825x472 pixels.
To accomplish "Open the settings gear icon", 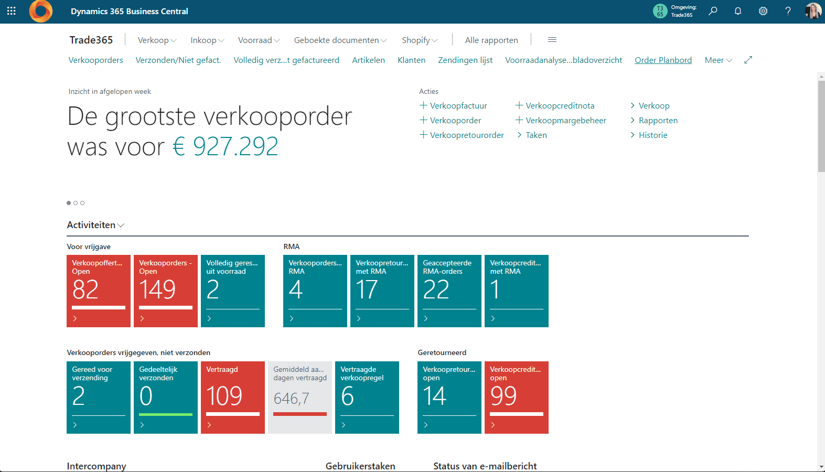I will (763, 11).
